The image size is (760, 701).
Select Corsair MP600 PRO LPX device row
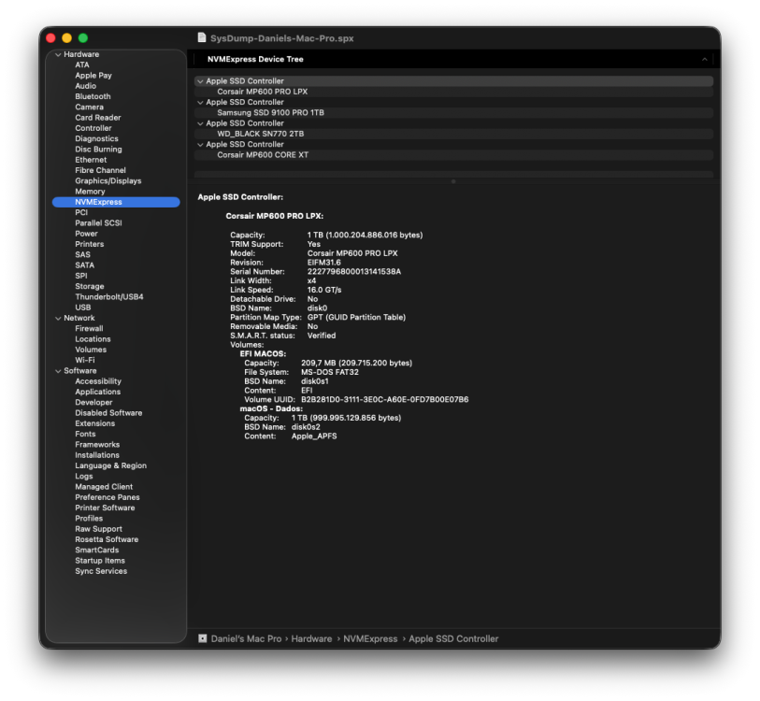[x=453, y=92]
